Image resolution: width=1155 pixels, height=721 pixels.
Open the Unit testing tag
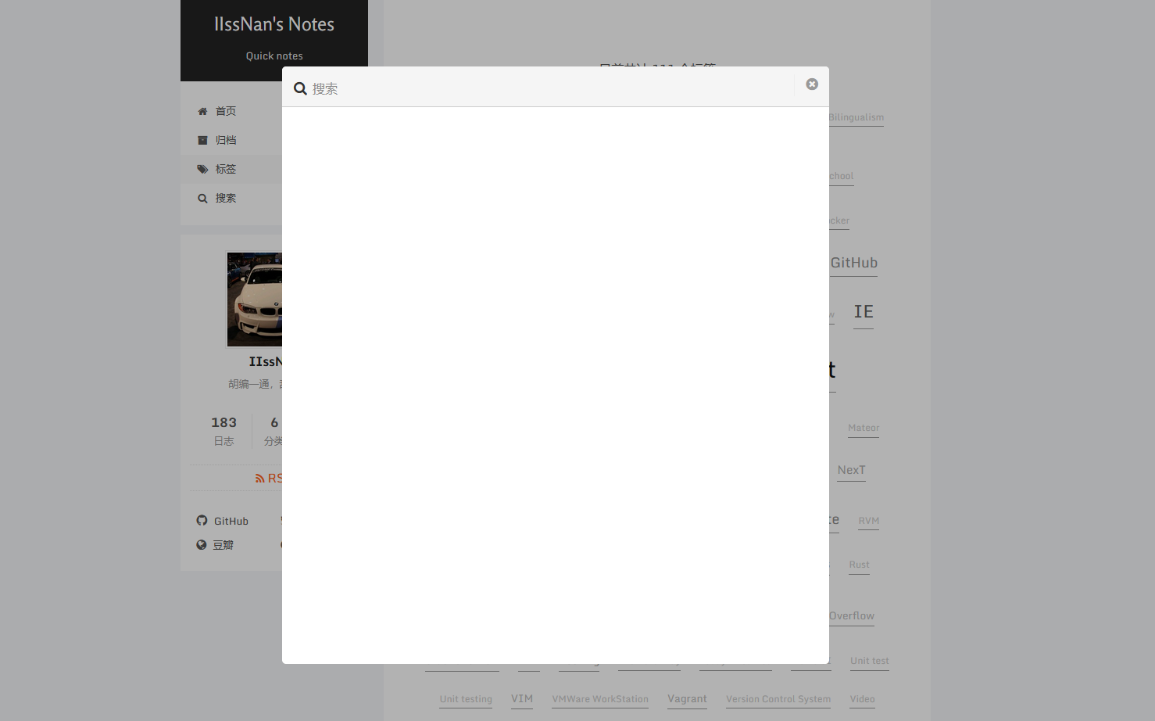coord(466,699)
